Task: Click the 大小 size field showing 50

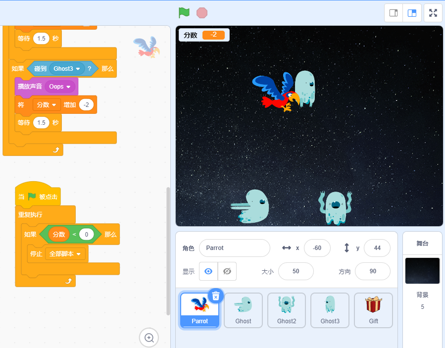Action: (296, 271)
